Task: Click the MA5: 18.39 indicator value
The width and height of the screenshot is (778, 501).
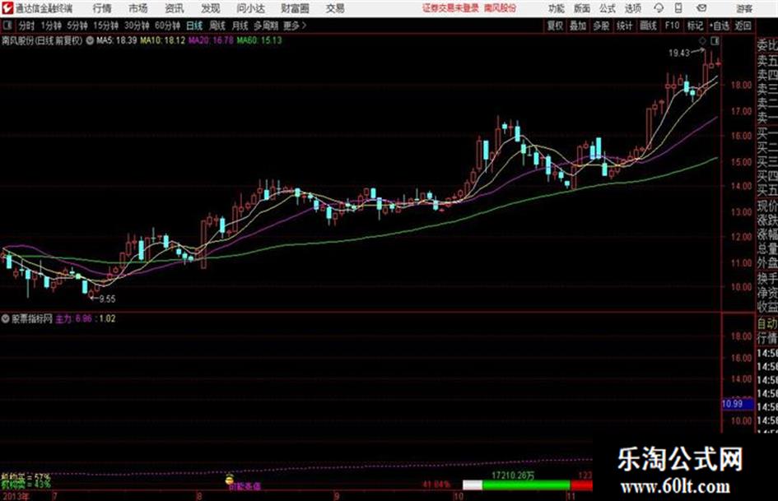Action: [x=117, y=40]
